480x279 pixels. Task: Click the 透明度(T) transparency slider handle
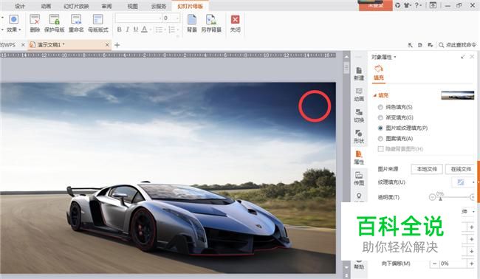440,199
